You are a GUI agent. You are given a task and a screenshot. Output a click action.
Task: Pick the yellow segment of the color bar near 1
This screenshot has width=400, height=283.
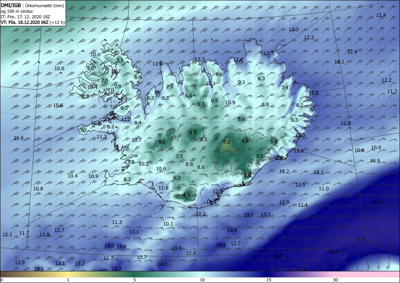[x=68, y=274]
